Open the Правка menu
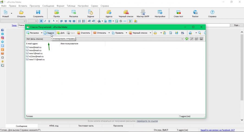The width and height of the screenshot is (244, 132). [12, 6]
